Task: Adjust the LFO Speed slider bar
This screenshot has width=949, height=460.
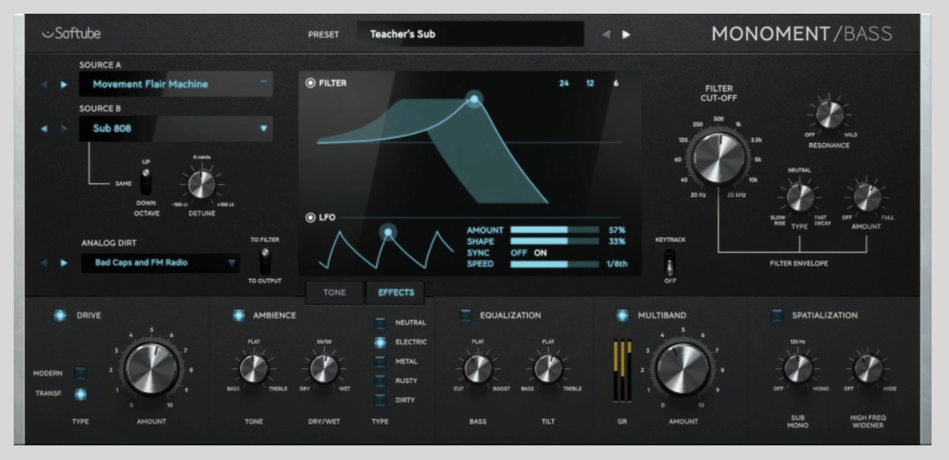Action: point(554,264)
